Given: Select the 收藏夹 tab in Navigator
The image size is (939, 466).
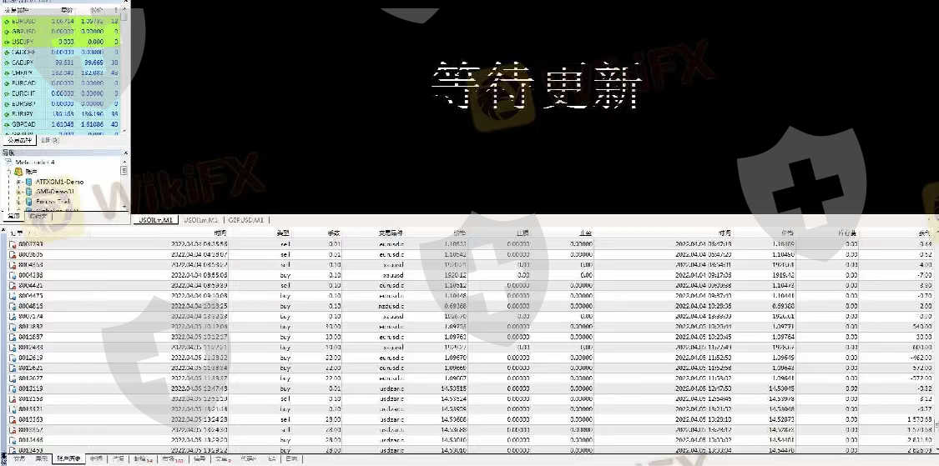Looking at the screenshot, I should coord(38,215).
